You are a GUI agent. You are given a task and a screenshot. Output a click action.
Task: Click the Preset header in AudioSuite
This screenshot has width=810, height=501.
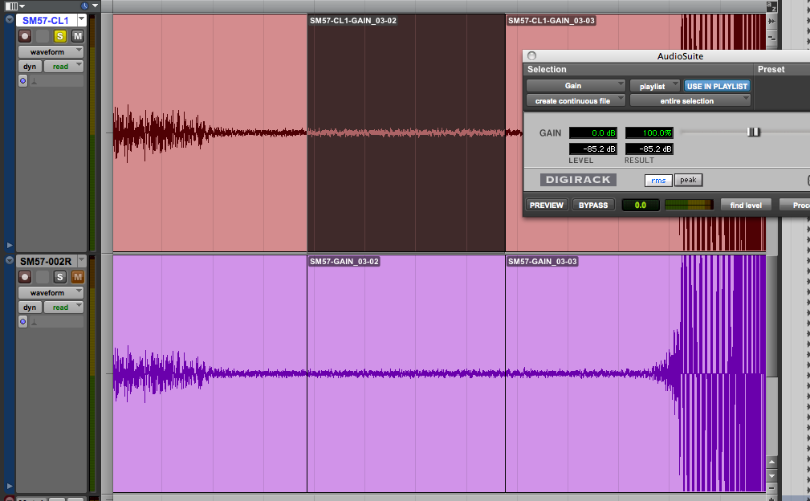(x=771, y=69)
